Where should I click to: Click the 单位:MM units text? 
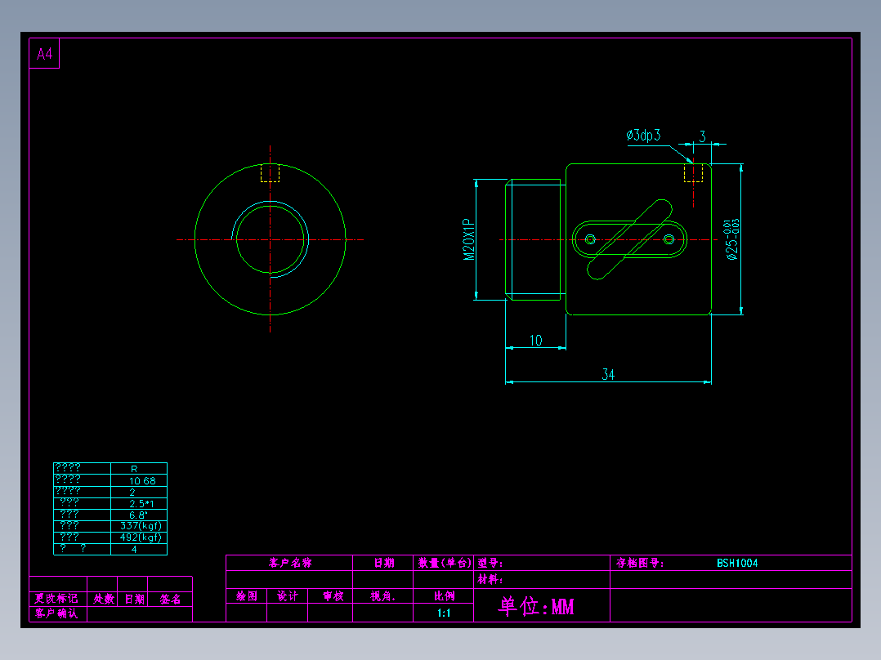click(x=536, y=607)
